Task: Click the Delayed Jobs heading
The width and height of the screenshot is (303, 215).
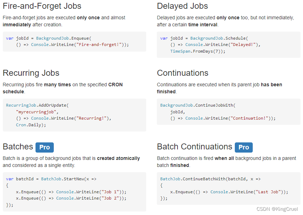Action: (182, 6)
